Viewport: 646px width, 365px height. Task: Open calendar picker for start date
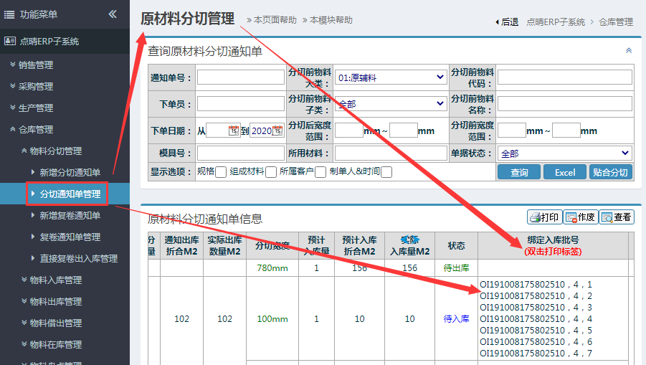point(234,131)
